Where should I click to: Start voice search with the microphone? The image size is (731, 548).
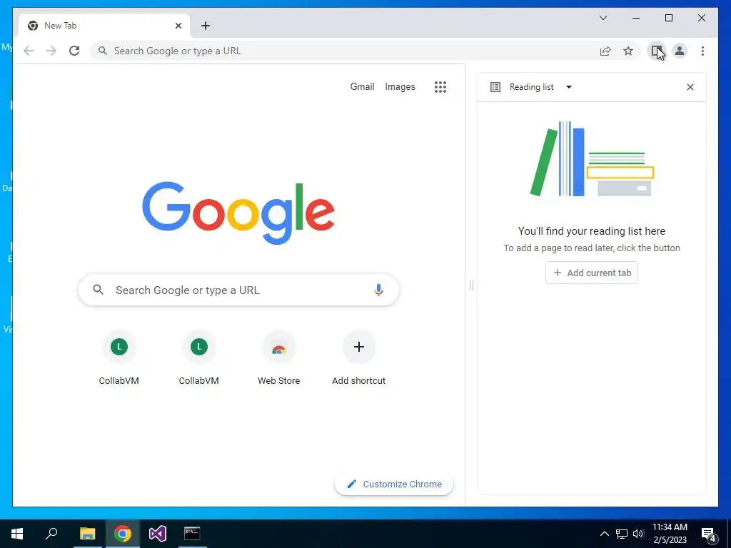378,290
